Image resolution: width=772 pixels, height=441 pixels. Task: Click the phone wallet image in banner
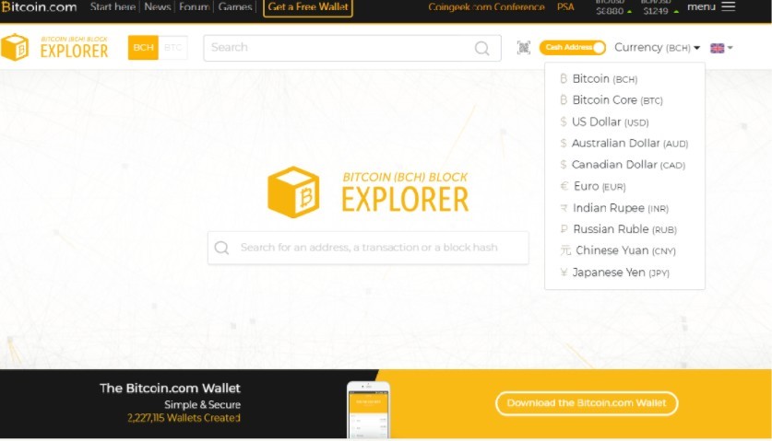368,409
